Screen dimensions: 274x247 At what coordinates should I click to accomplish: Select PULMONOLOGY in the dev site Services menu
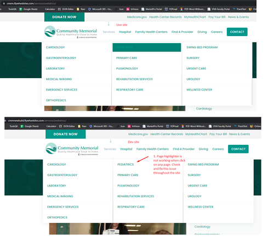[x=128, y=186]
